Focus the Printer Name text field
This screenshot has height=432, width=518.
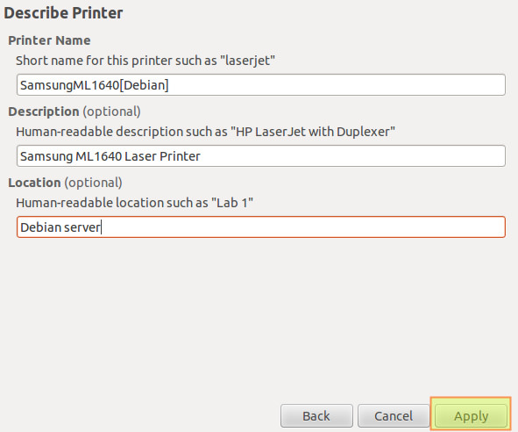coord(261,85)
